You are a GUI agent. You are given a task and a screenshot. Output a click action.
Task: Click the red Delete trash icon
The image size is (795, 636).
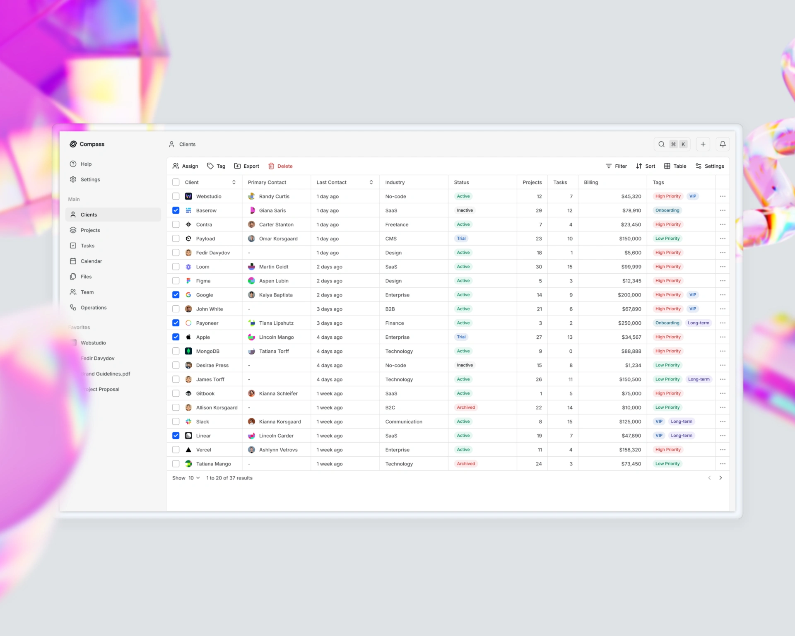click(271, 166)
